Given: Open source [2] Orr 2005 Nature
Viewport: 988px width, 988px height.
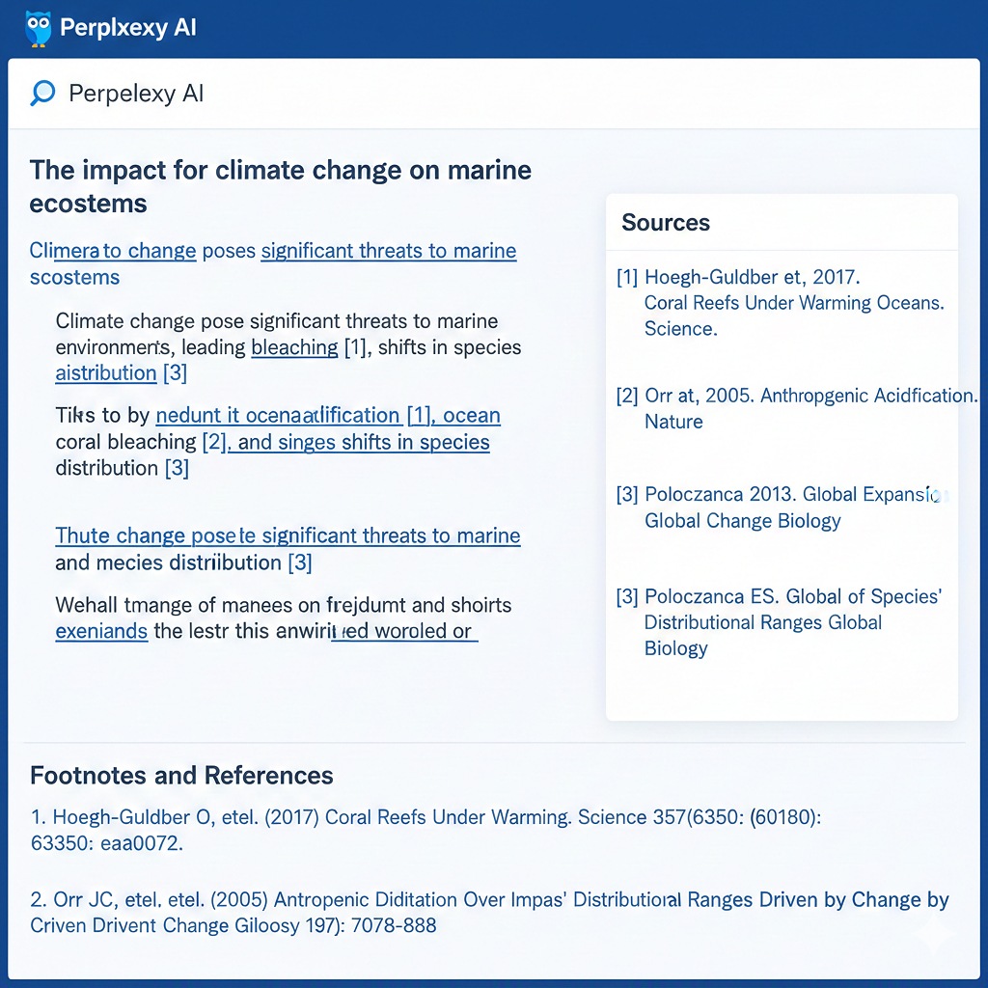Looking at the screenshot, I should coord(796,408).
